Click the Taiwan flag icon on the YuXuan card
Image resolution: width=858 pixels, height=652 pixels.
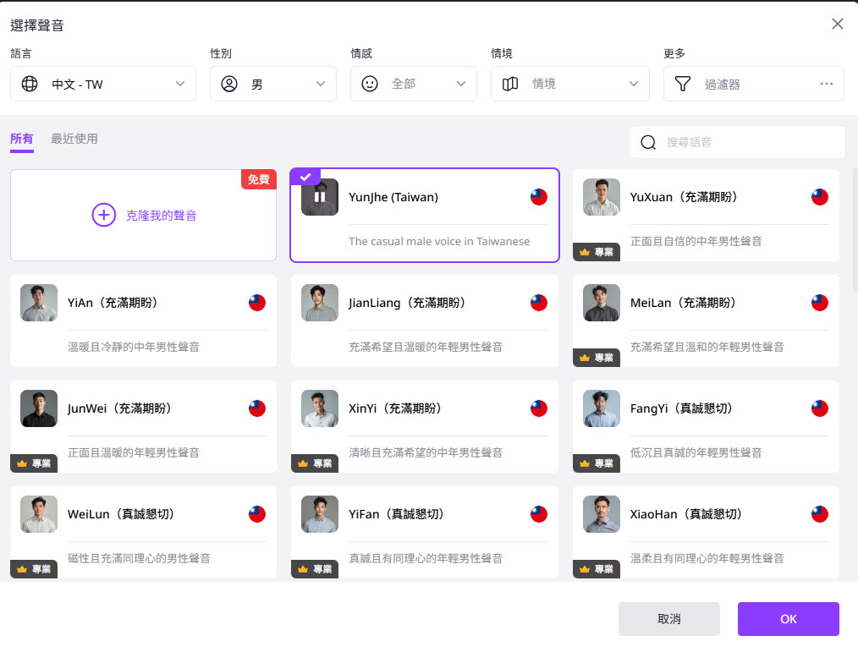[x=819, y=197]
